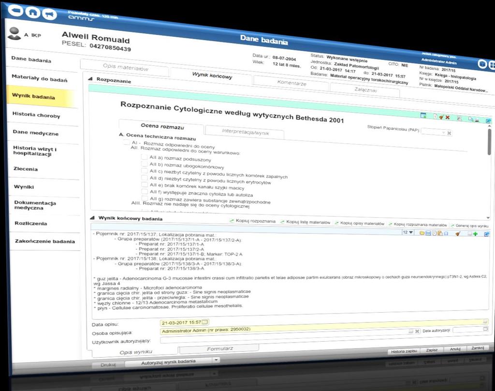Open the patient avatar icon next to IKP
This screenshot has height=391, width=495.
pos(14,33)
